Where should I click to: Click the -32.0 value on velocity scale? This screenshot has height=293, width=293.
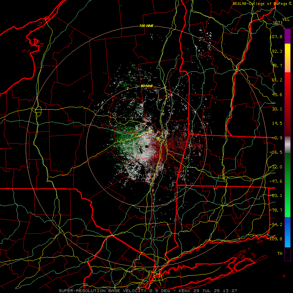pos(276,167)
